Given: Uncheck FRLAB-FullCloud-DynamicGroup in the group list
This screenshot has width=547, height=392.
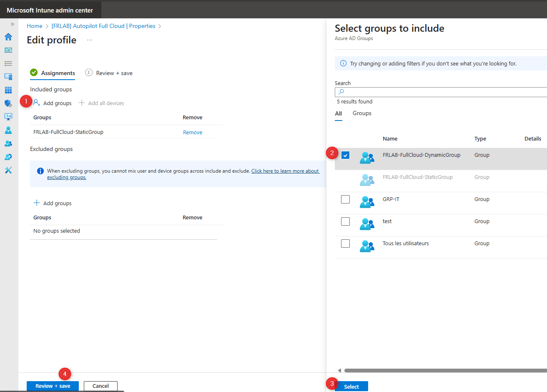Looking at the screenshot, I should [346, 155].
